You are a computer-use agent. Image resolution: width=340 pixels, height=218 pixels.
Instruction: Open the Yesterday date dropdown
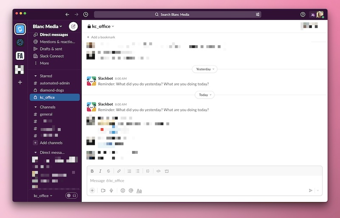coord(204,69)
